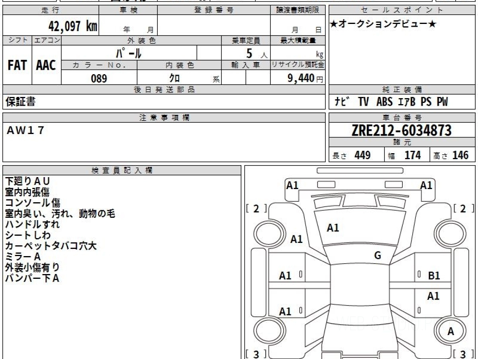This screenshot has width=478, height=359.
Task: Select the AW17 note
Action: pyautogui.click(x=25, y=130)
